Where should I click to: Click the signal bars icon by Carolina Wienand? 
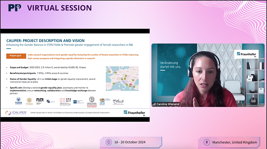pos(154,104)
